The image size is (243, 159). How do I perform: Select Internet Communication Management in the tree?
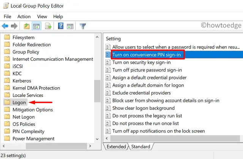pyautogui.click(x=53, y=59)
